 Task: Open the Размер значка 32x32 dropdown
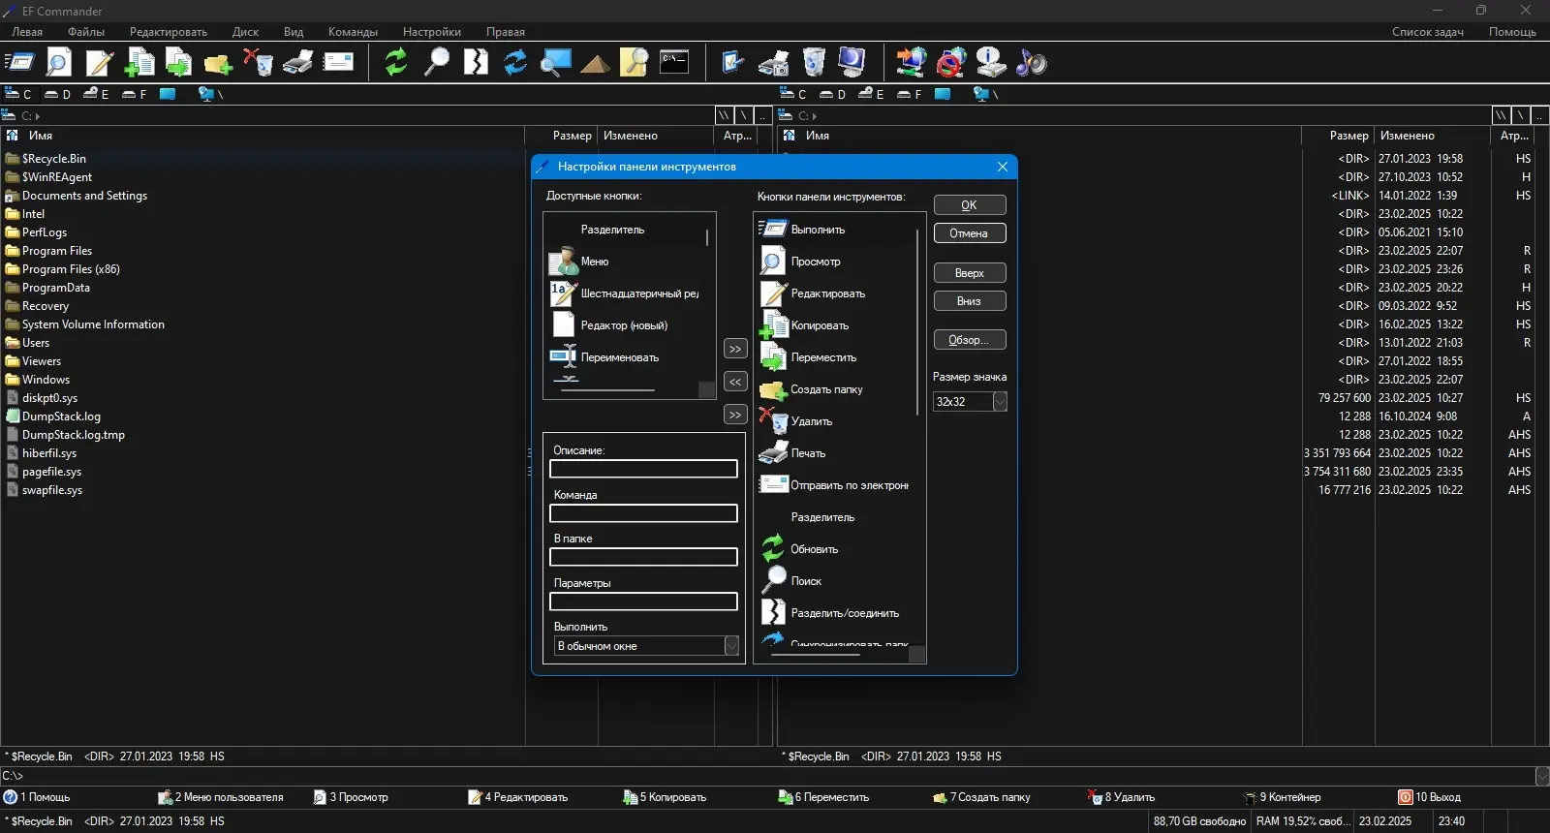(x=1000, y=402)
